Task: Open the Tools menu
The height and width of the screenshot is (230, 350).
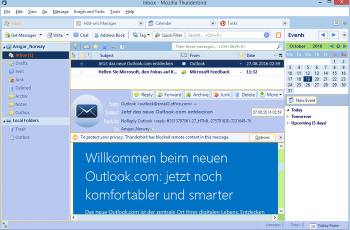Action: tap(115, 11)
